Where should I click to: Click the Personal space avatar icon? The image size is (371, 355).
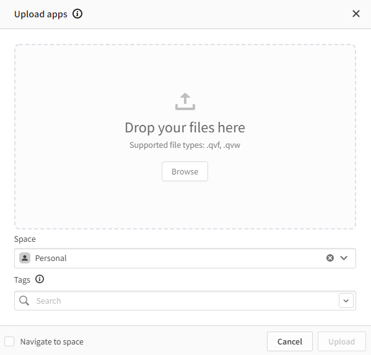pos(25,258)
